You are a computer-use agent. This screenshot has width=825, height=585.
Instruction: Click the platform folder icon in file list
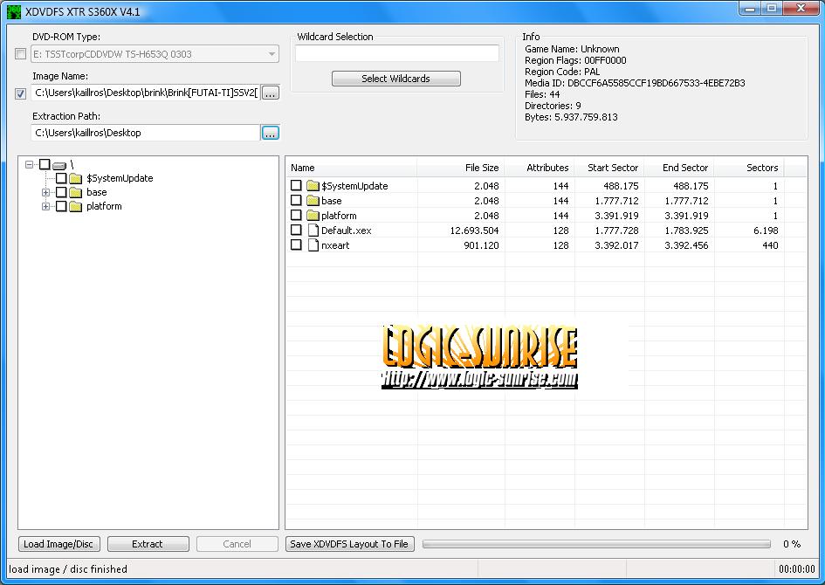pyautogui.click(x=313, y=215)
